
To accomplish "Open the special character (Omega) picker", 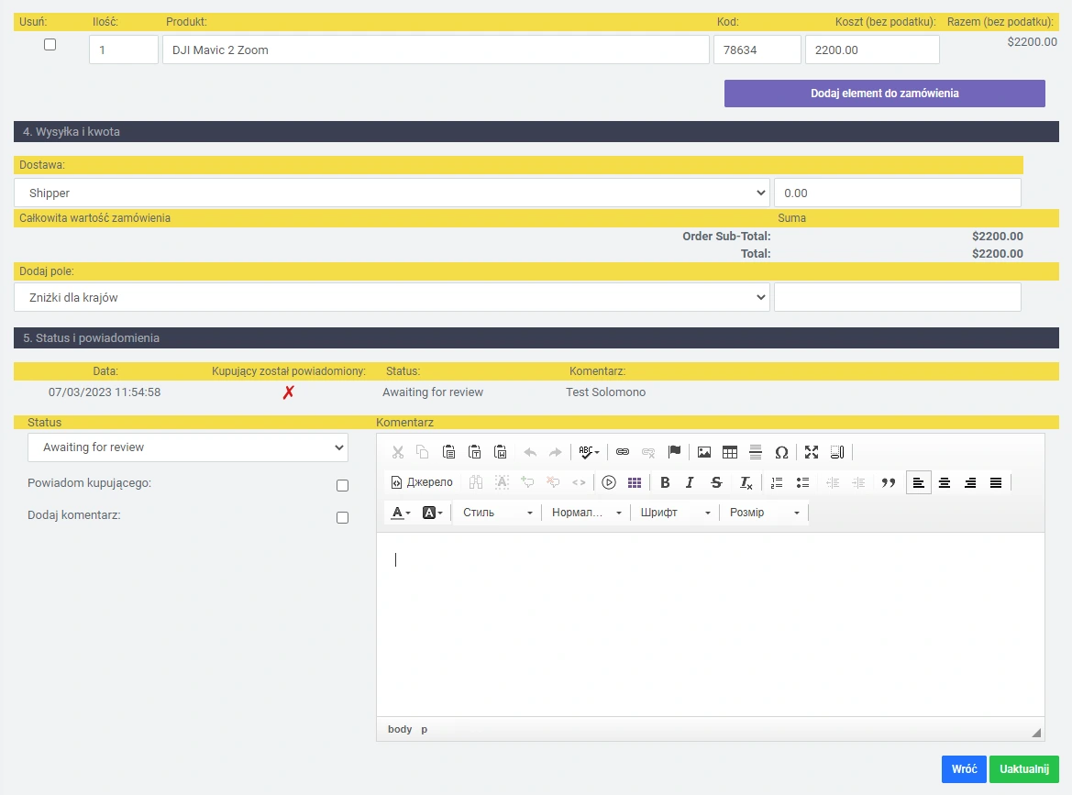I will [781, 452].
